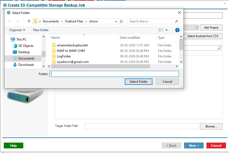
Task: Click the Browse... button
Action: (x=211, y=126)
